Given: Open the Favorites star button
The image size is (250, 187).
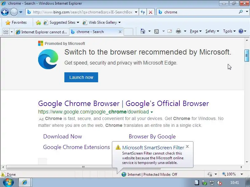Looking at the screenshot, I should 16,22.
